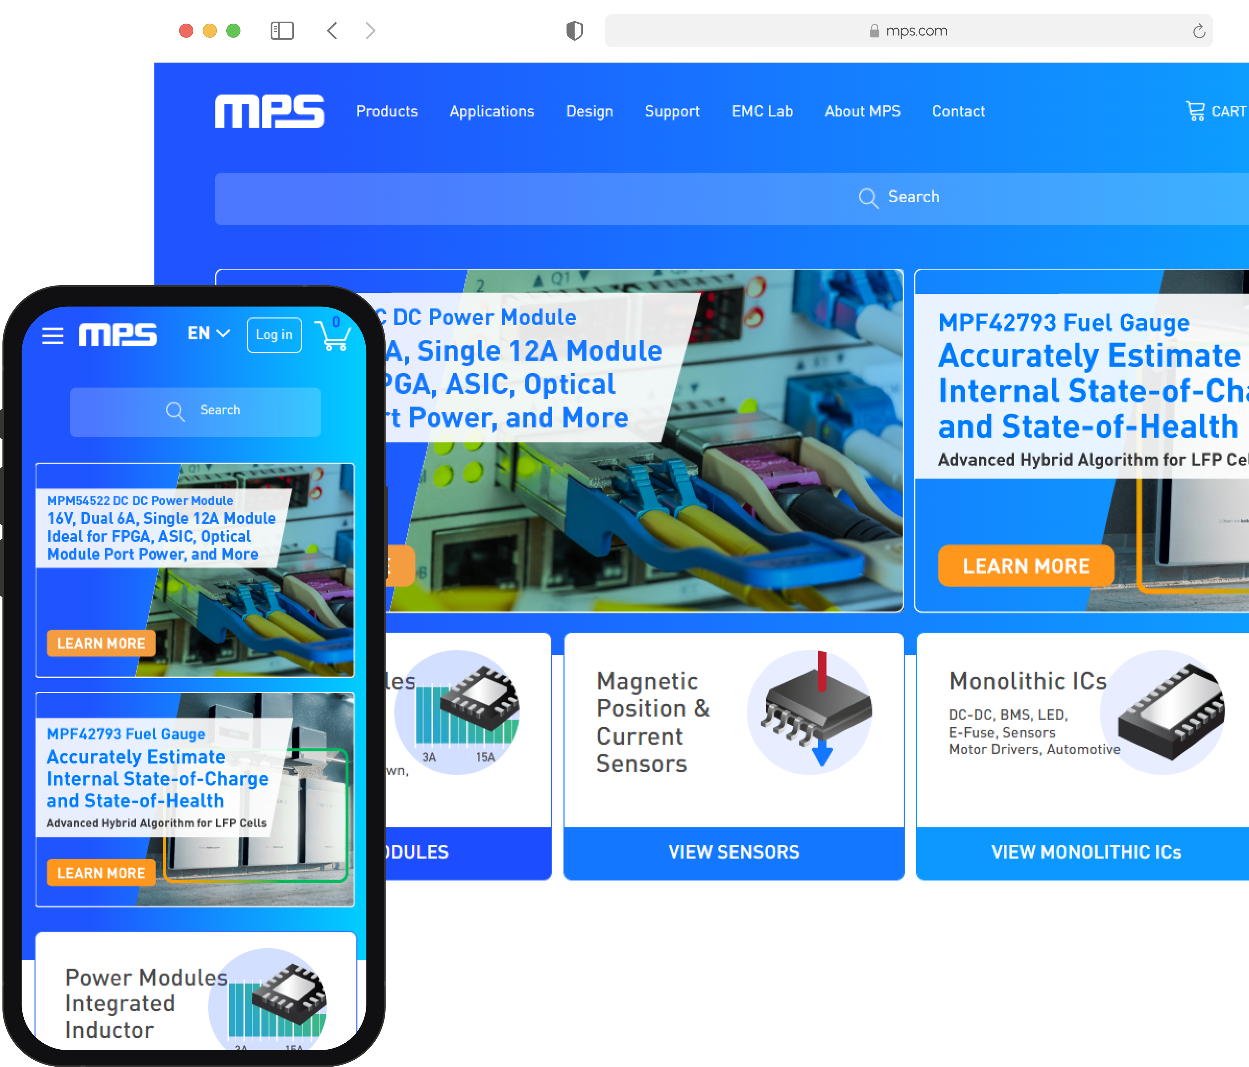Click the mobile search magnifier icon
This screenshot has width=1249, height=1067.
[175, 411]
